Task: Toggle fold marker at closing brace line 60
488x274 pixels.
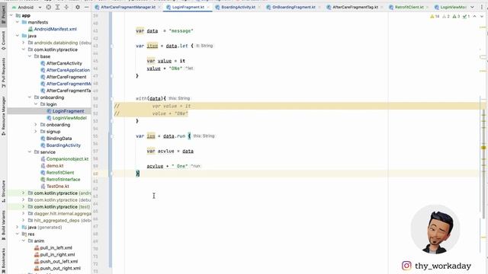Action: coord(112,174)
